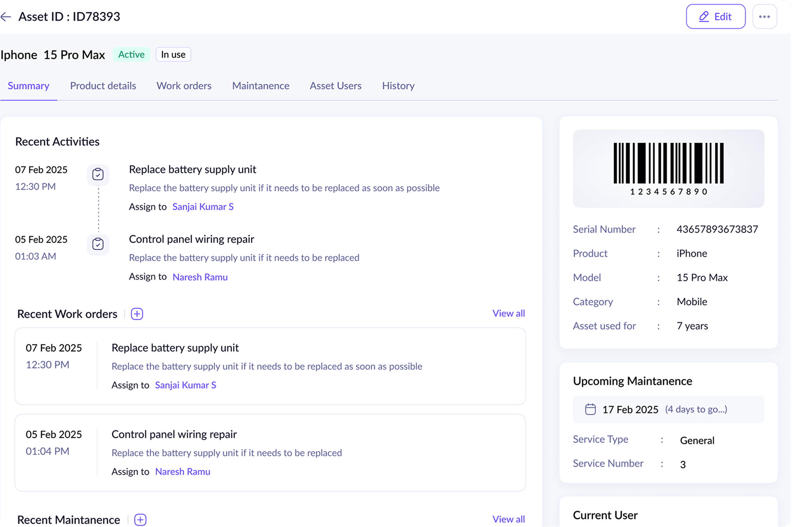
Task: Open Sanjai Kumar S link in Recent Activities
Action: tap(203, 207)
